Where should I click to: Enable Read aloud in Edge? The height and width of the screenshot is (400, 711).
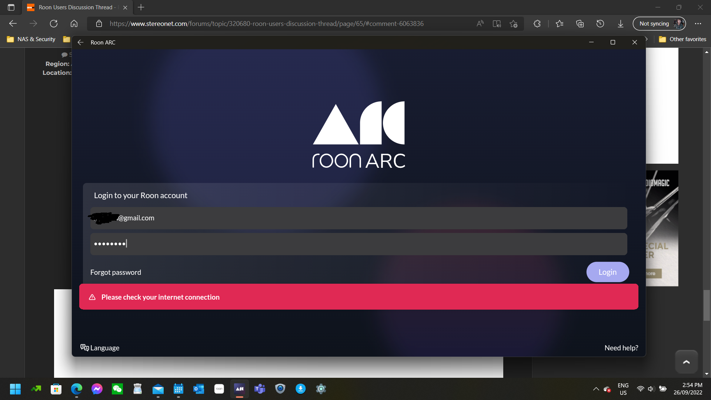click(480, 24)
